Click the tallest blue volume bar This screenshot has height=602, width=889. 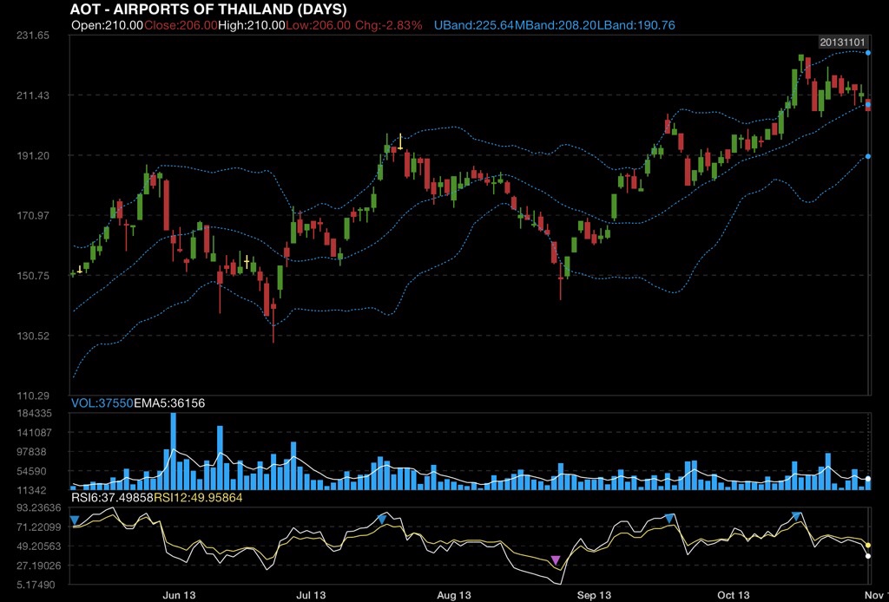tap(174, 451)
